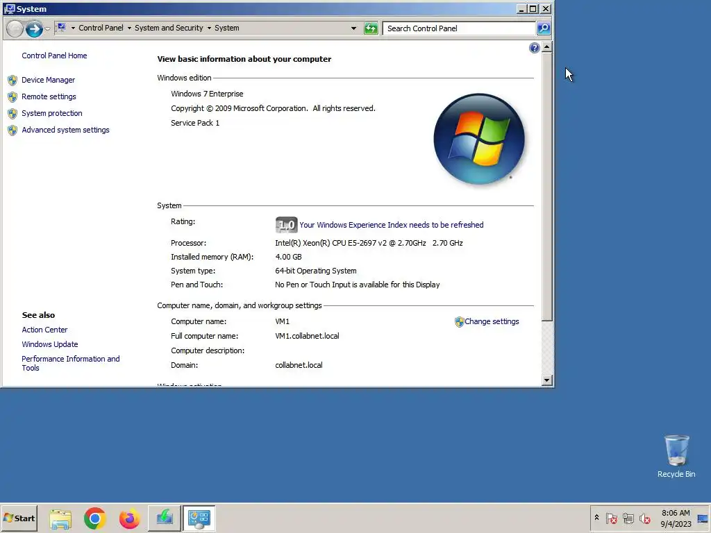Image resolution: width=711 pixels, height=533 pixels.
Task: Open the address bar history dropdown
Action: point(353,28)
